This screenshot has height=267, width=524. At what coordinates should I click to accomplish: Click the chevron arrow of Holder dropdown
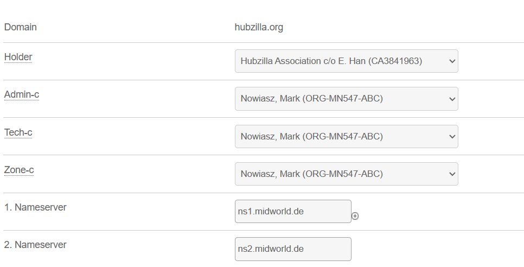(x=452, y=61)
